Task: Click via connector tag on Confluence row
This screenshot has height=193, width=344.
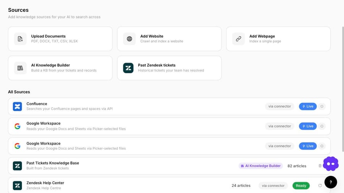Action: point(279,107)
